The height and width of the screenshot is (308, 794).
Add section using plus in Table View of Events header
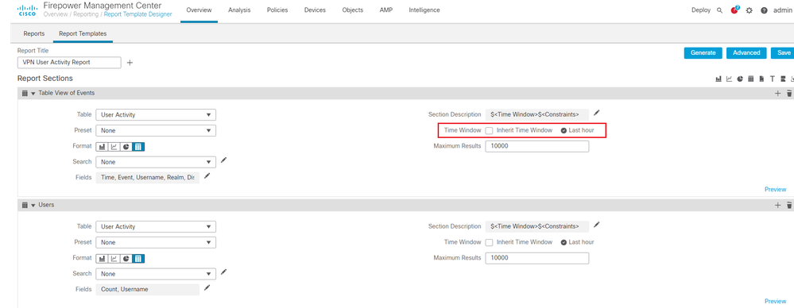(778, 93)
